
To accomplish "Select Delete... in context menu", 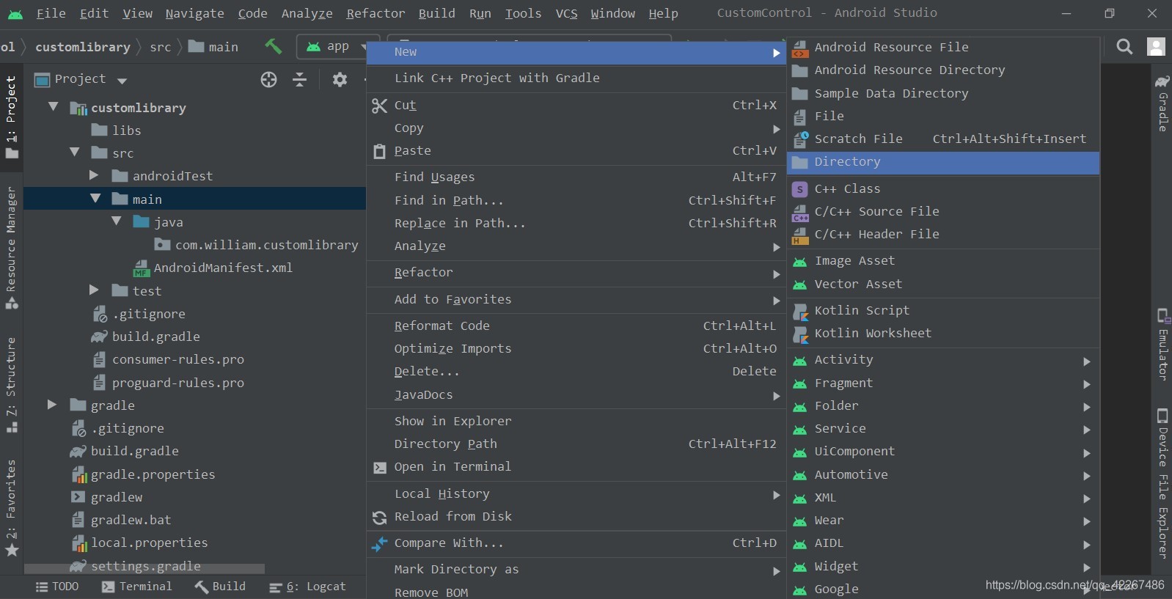I will (576, 372).
